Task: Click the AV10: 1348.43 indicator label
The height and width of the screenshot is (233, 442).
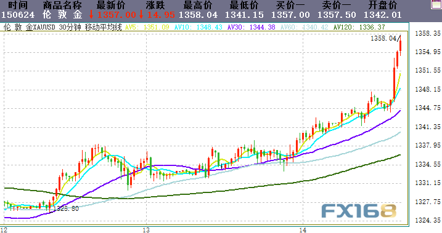Action: click(x=198, y=27)
